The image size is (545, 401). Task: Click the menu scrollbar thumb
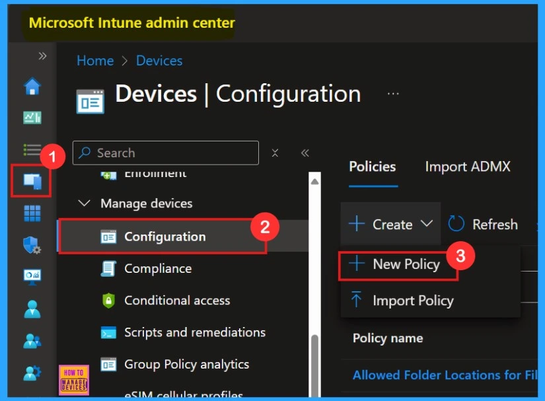tap(315, 365)
